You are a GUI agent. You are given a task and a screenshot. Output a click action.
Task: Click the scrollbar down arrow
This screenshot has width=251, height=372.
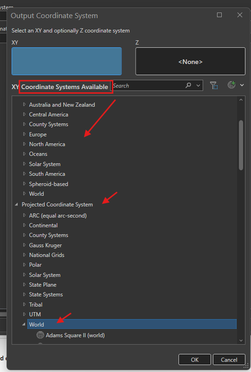click(241, 340)
